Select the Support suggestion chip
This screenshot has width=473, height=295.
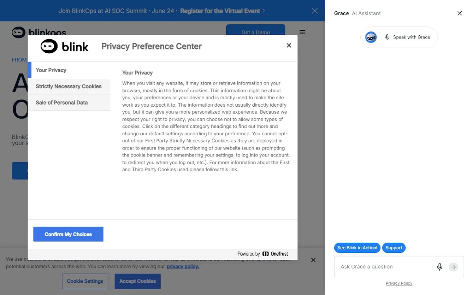(394, 248)
